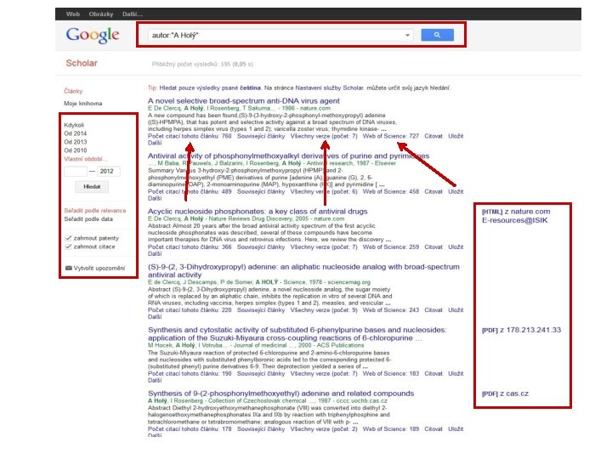Click 'Počet citací tohoto článku: 190'

tap(190, 373)
